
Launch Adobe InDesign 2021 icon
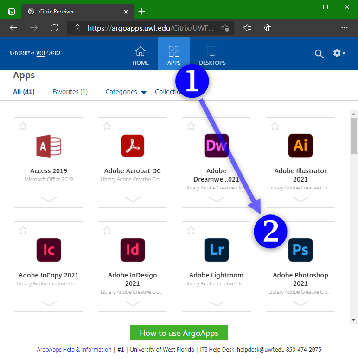pyautogui.click(x=133, y=250)
